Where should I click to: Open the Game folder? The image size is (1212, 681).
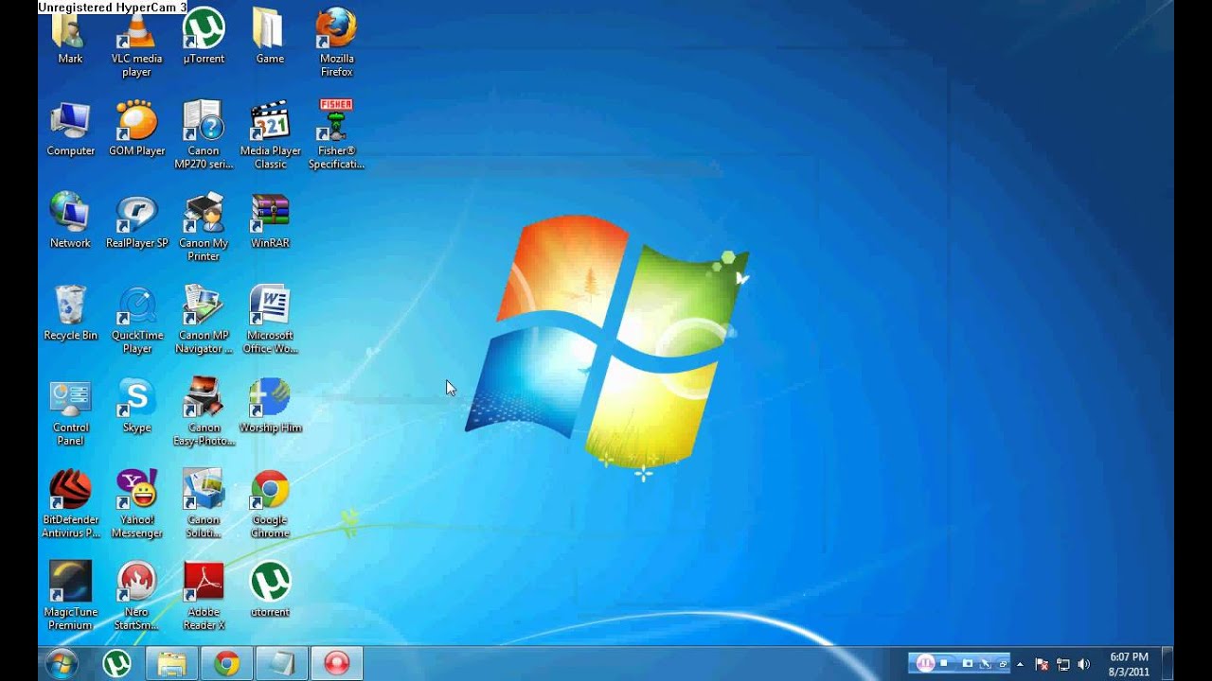click(x=270, y=37)
